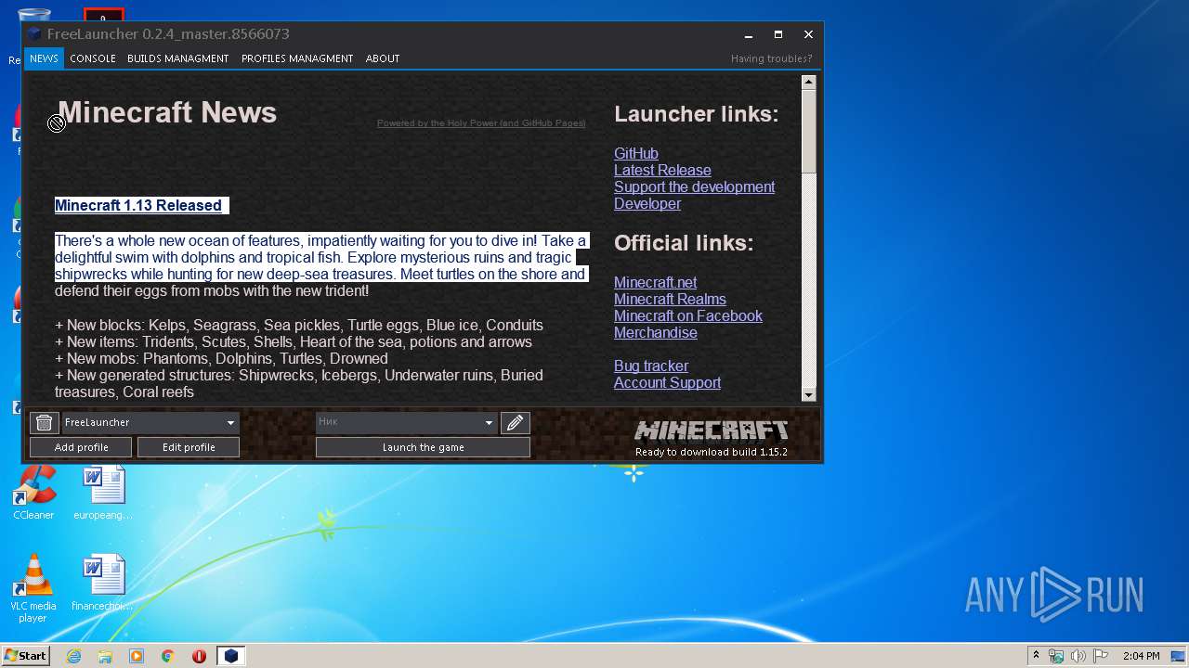
Task: Open the Minecraft.net link
Action: 655,283
